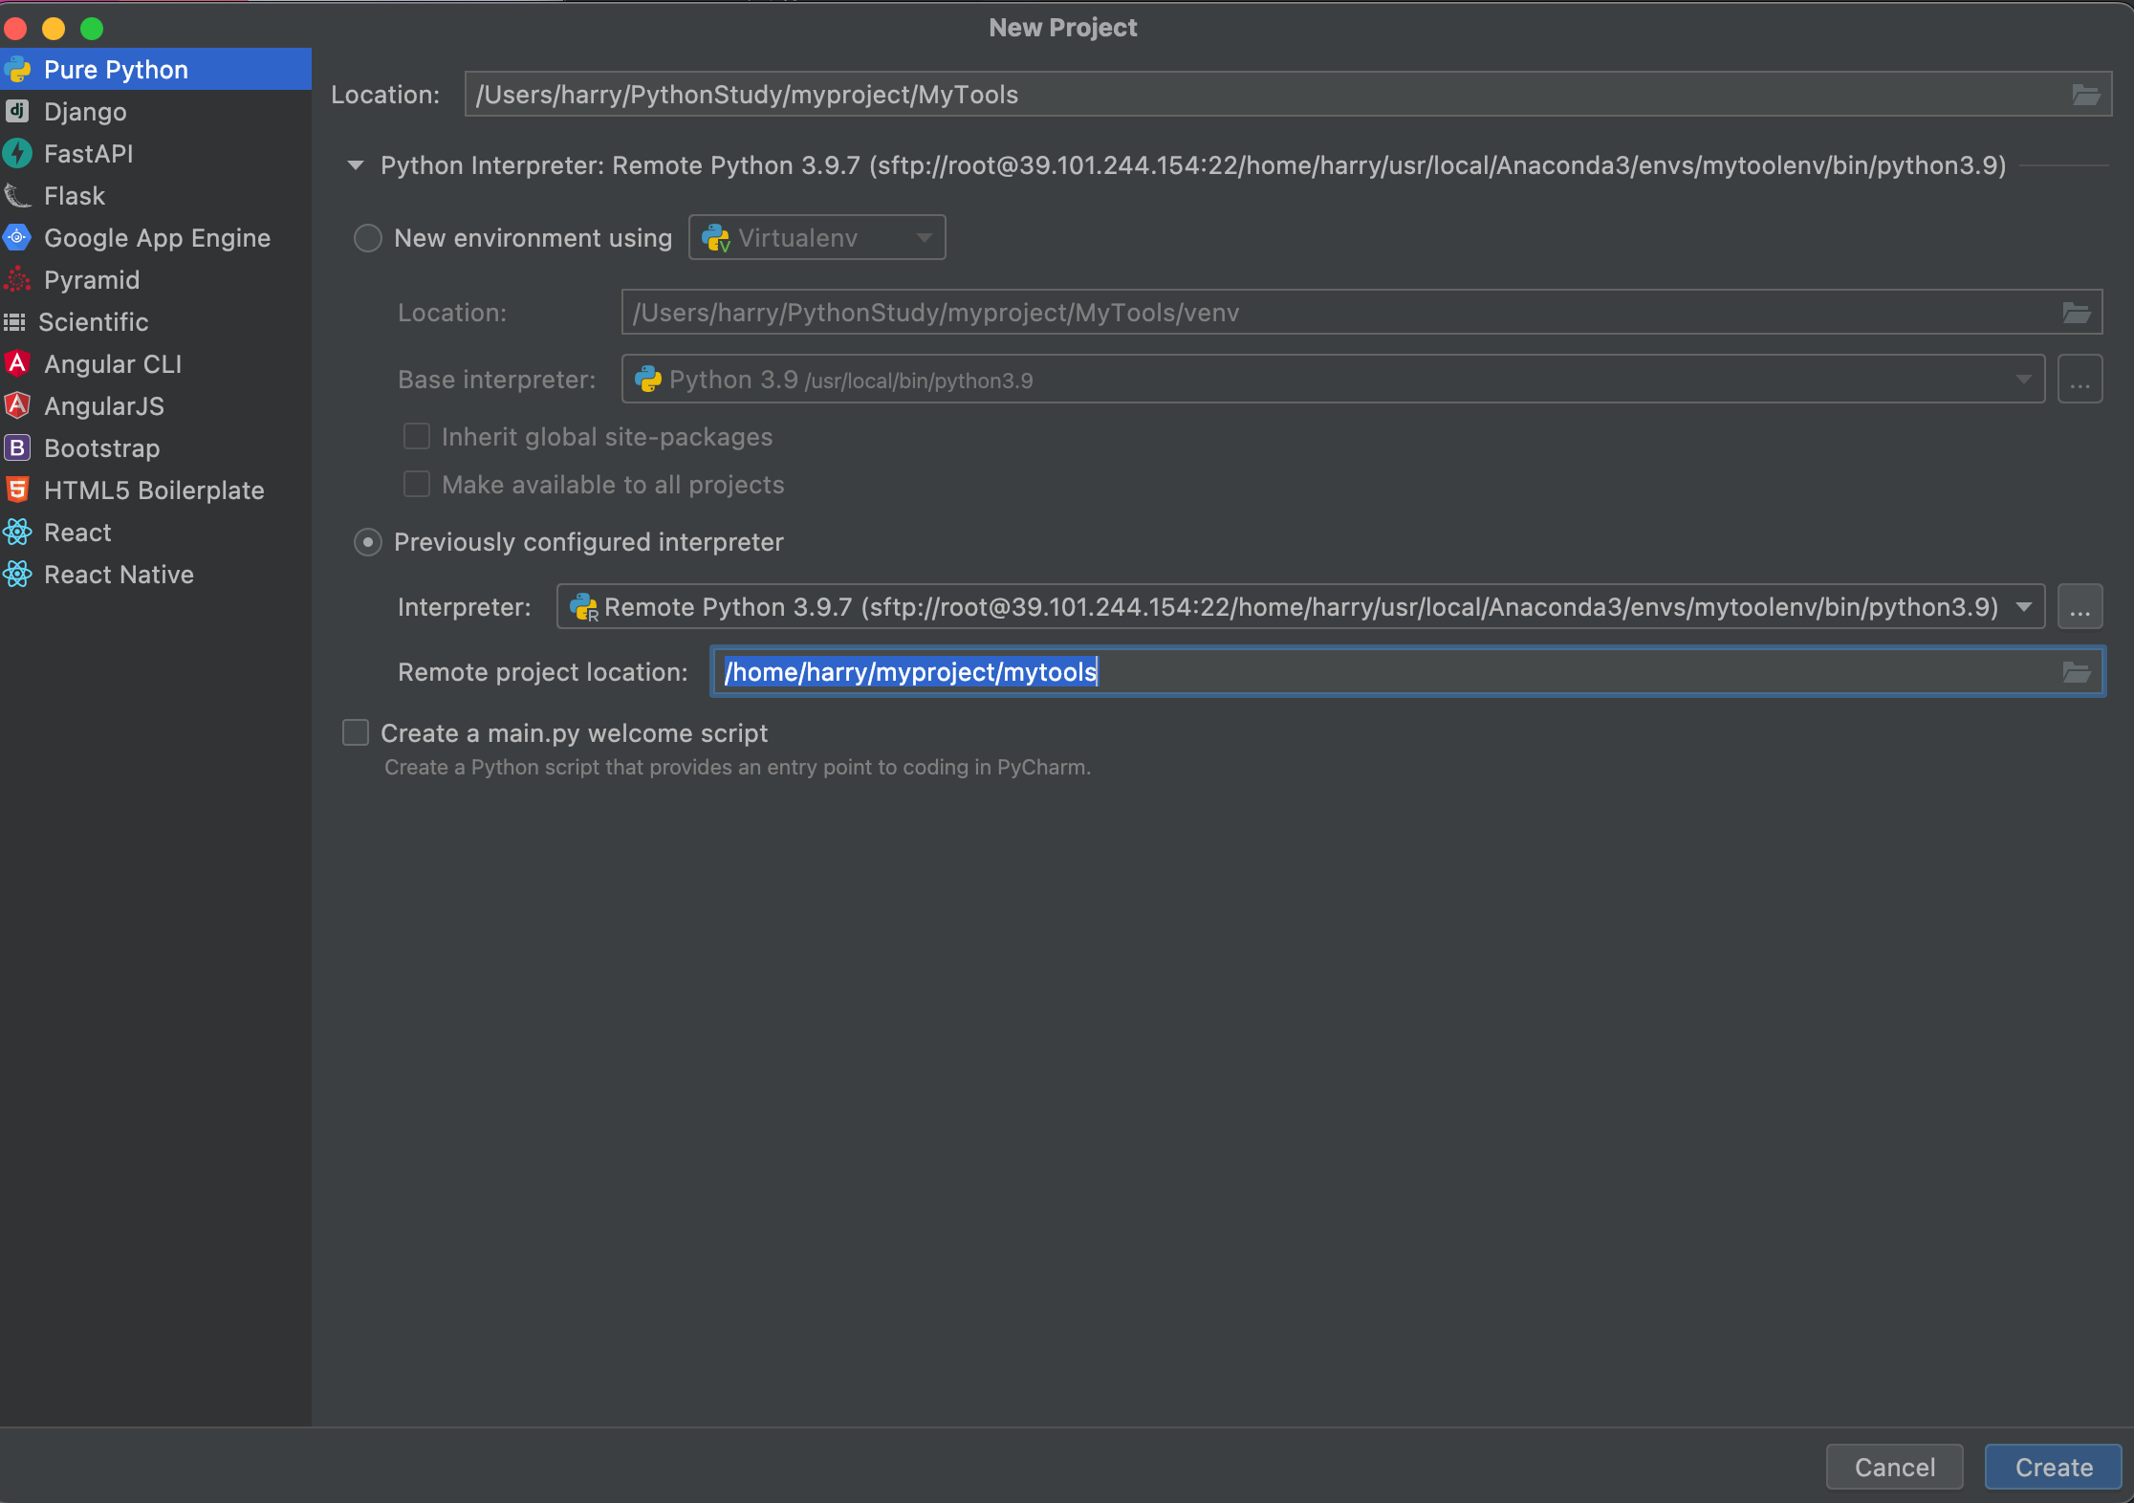
Task: Click the React Native atom icon
Action: (17, 574)
